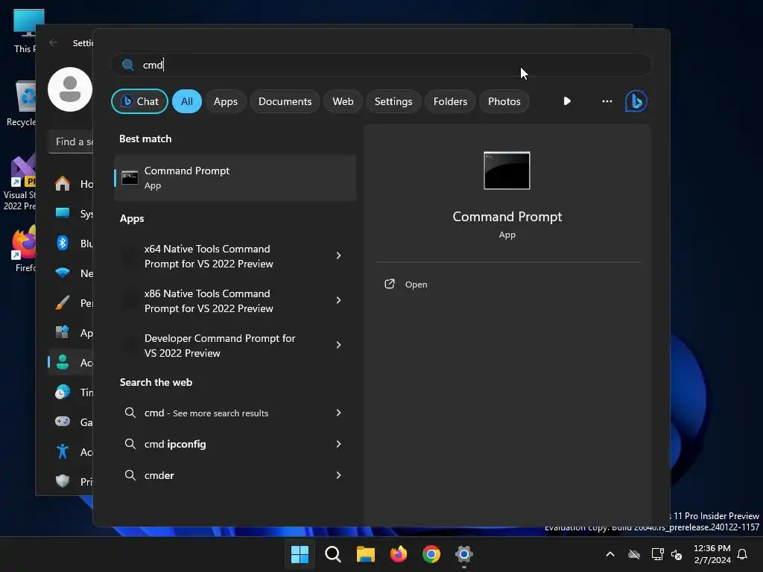763x572 pixels.
Task: Click the search icon beside cmd ipconfig
Action: click(130, 444)
